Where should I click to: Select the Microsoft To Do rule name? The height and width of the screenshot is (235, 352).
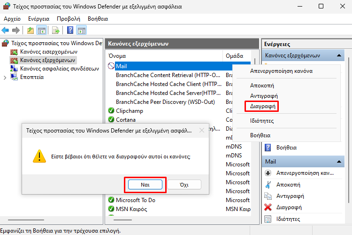[x=136, y=200]
